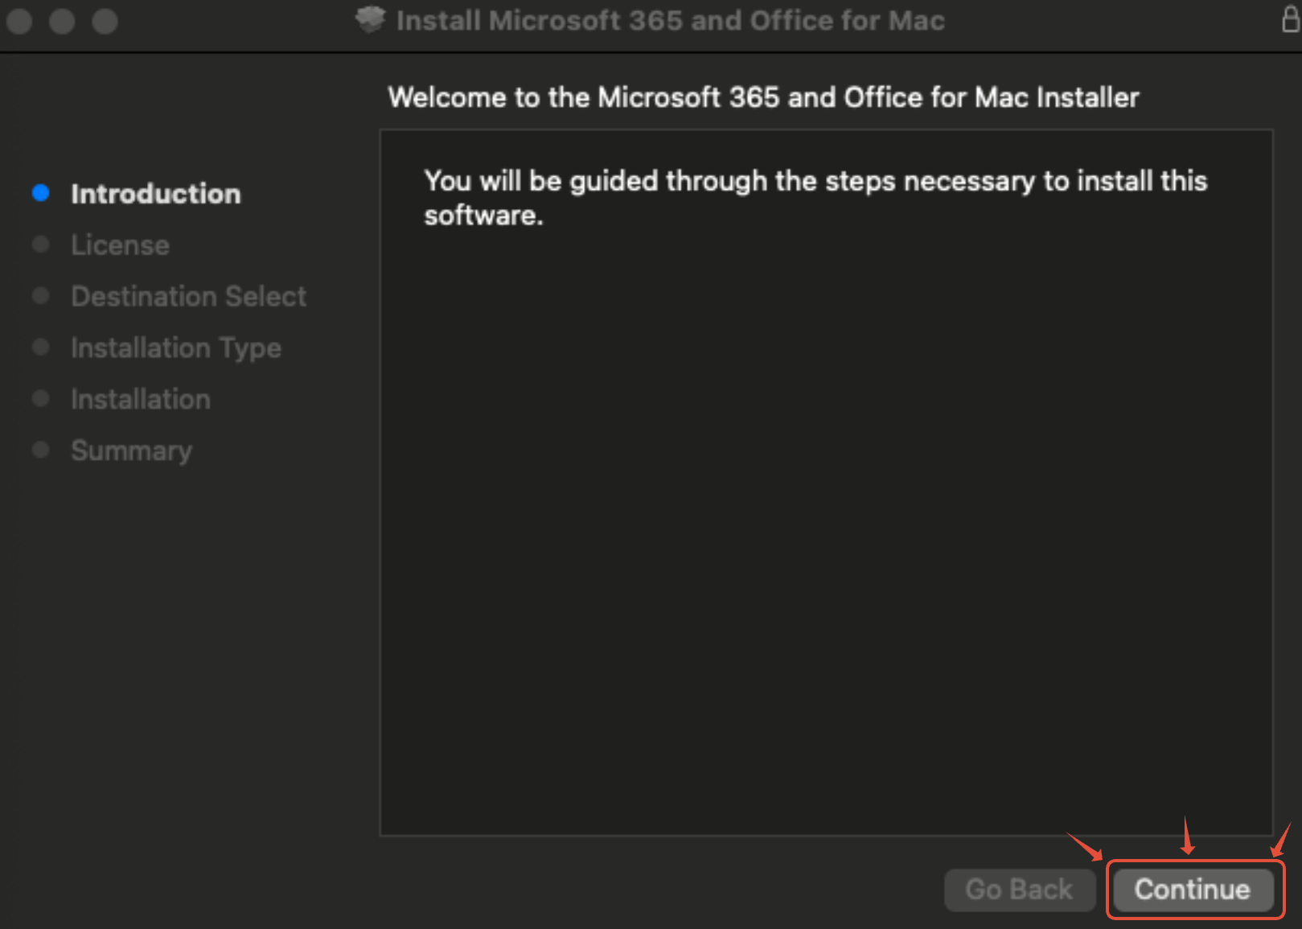Click the installer window title text
This screenshot has width=1302, height=929.
coord(670,20)
